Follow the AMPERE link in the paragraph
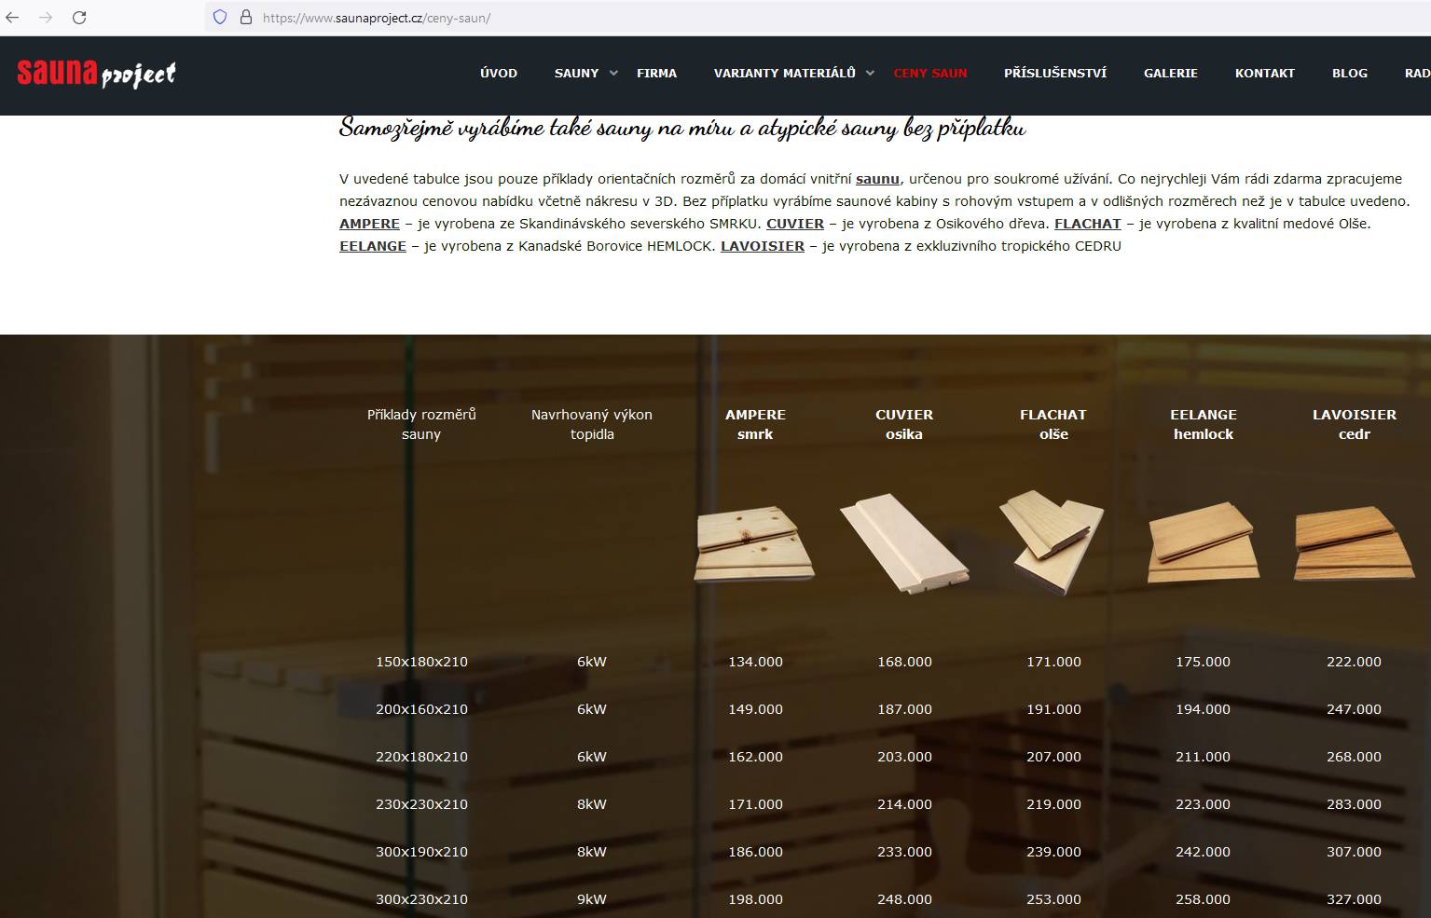 point(369,224)
